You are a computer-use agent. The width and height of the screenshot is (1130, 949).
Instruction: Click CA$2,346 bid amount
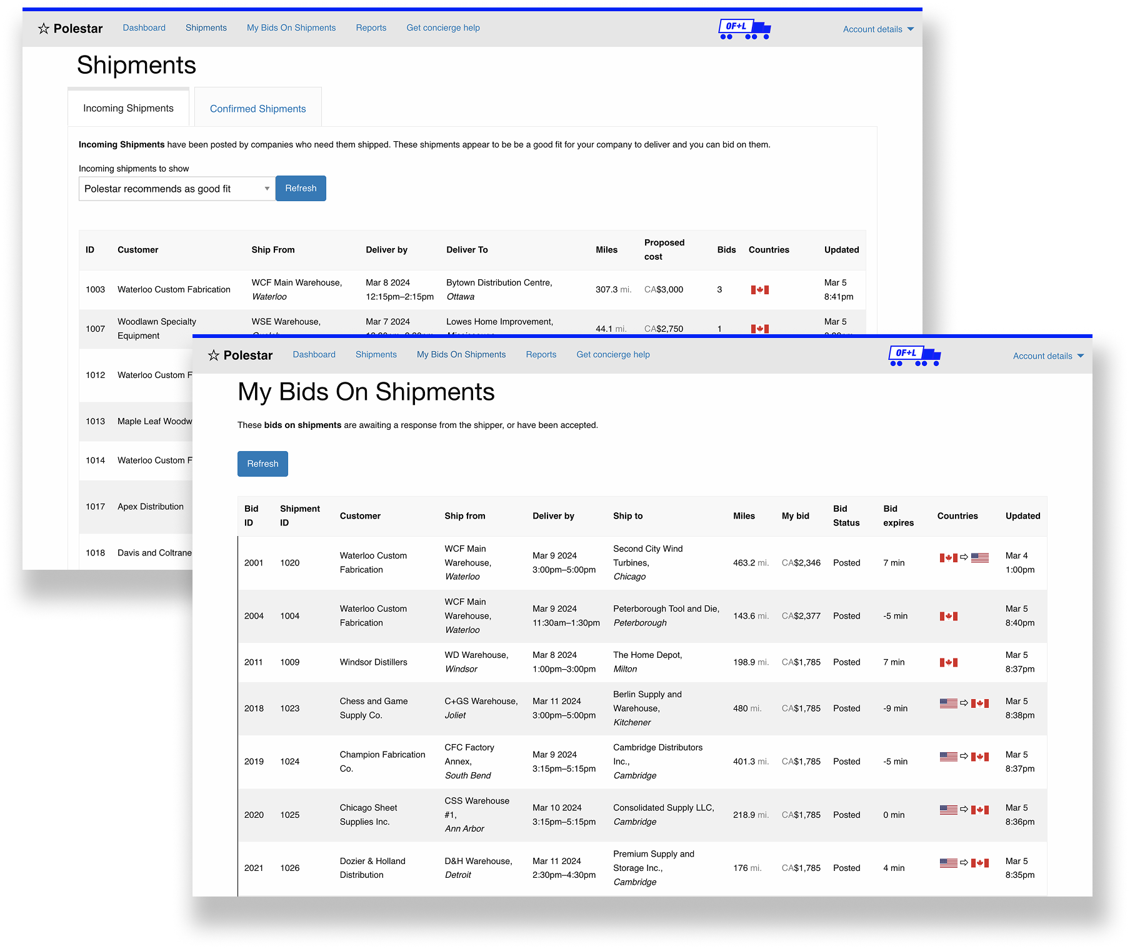(801, 563)
